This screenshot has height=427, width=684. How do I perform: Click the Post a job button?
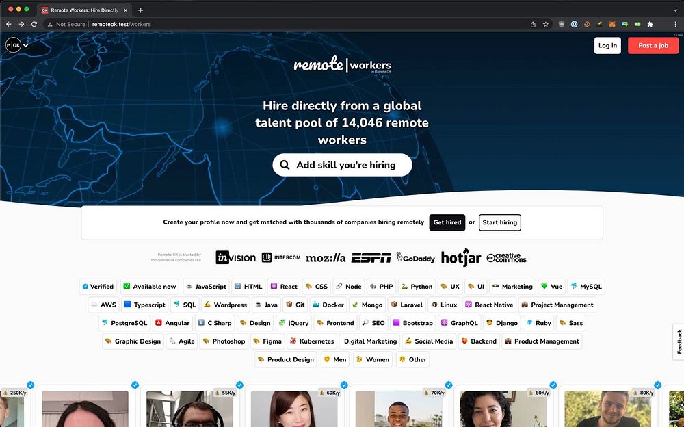point(653,45)
